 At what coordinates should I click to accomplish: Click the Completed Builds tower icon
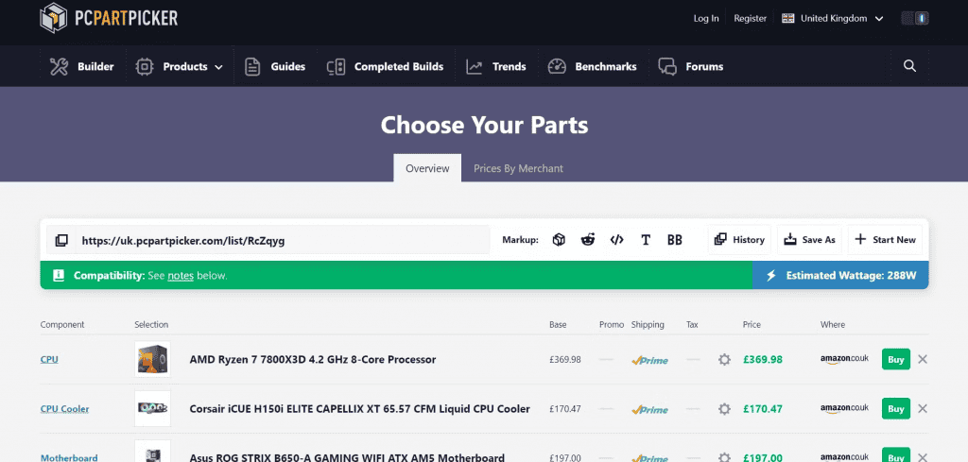pos(336,67)
